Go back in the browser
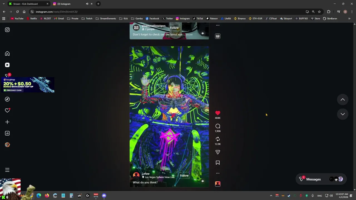 pyautogui.click(x=4, y=12)
